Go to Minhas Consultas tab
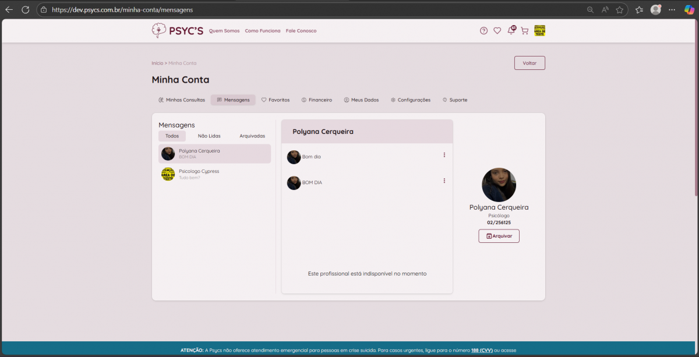This screenshot has height=357, width=699. pyautogui.click(x=182, y=100)
